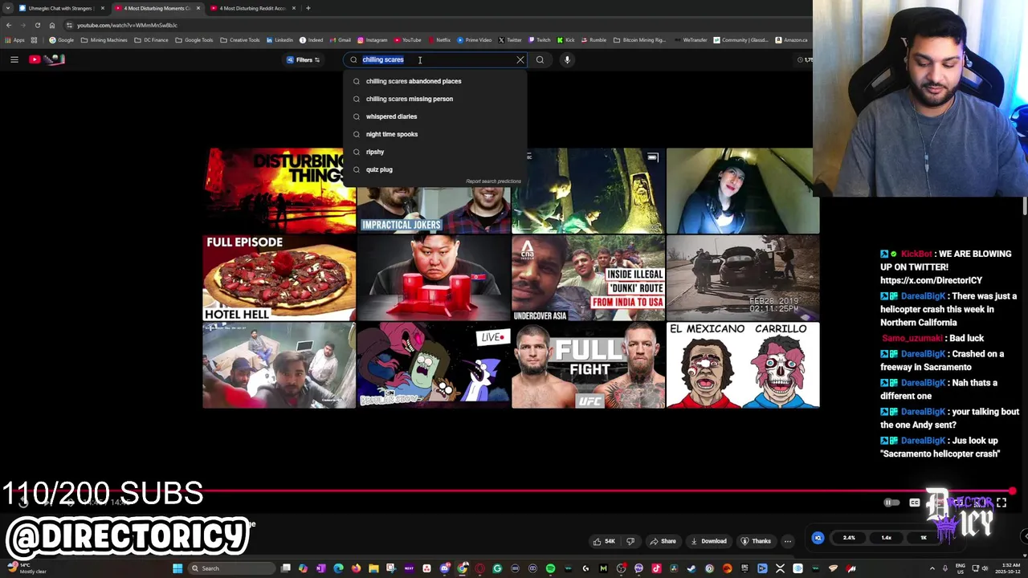Screen dimensions: 1028x578
Task: Select the 'night time spooks' suggestion
Action: tap(435, 134)
